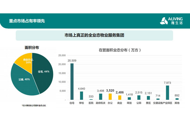Select the yellow 商业 bar
The height and width of the screenshot is (134, 190).
point(120,97)
